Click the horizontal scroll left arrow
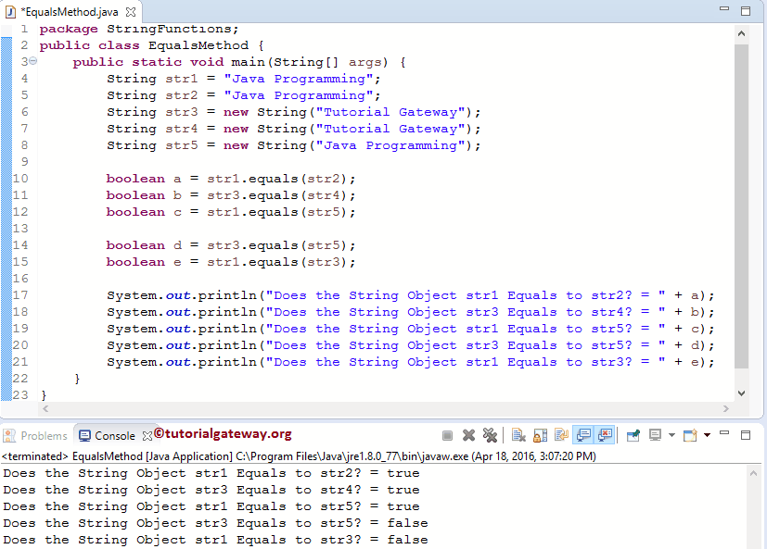 (45, 409)
